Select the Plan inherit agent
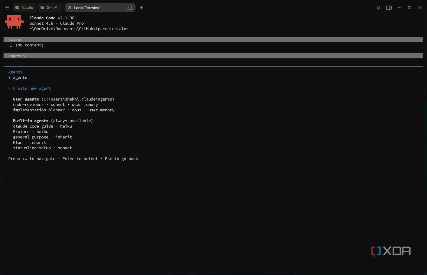 (x=30, y=143)
